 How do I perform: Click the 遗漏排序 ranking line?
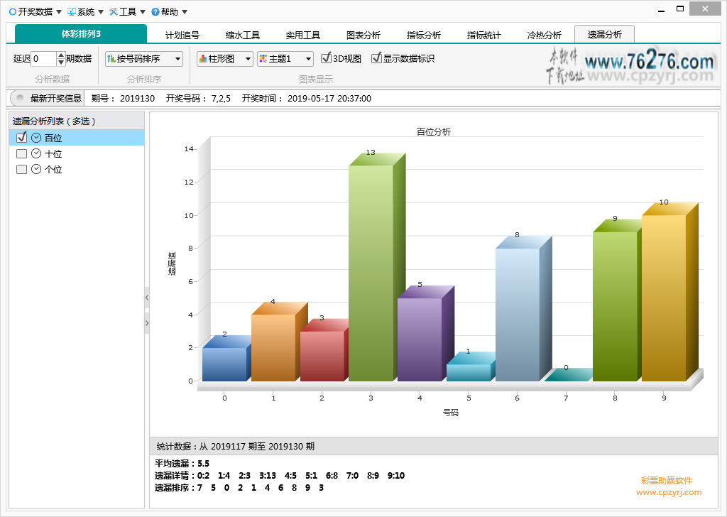(x=239, y=487)
